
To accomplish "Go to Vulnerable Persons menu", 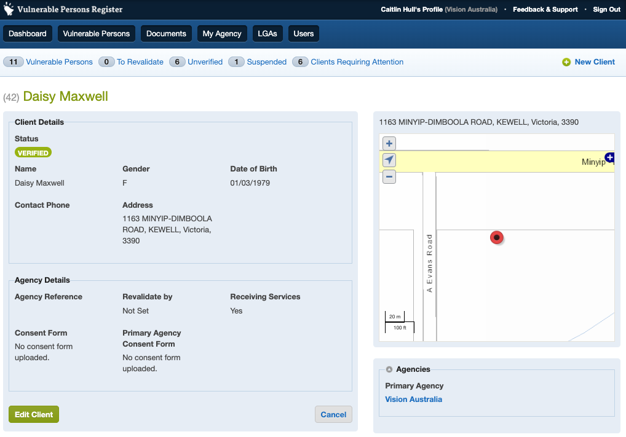I will coord(97,34).
